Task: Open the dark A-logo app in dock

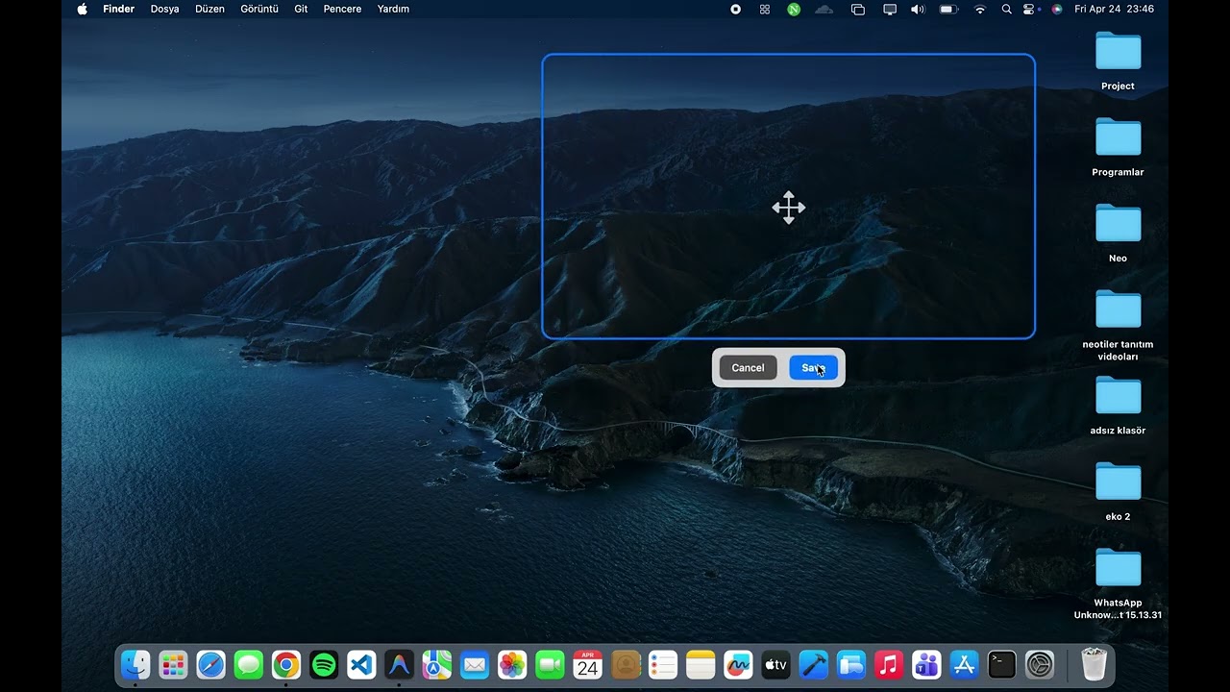Action: [x=399, y=664]
